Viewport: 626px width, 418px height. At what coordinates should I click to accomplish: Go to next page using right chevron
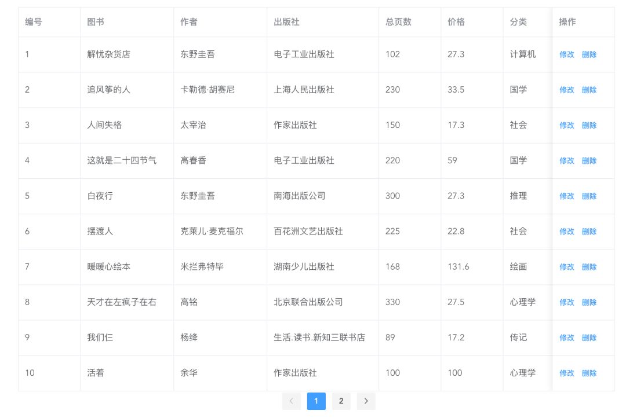tap(366, 401)
